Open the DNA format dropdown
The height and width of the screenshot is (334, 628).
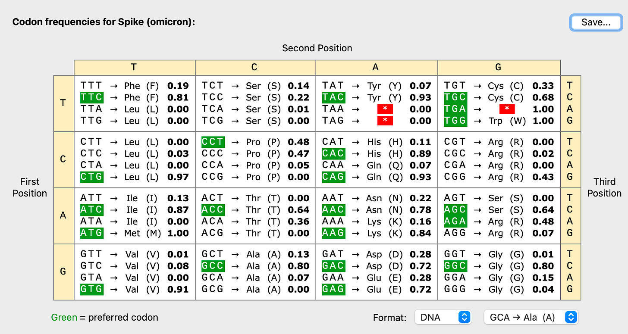(x=443, y=317)
